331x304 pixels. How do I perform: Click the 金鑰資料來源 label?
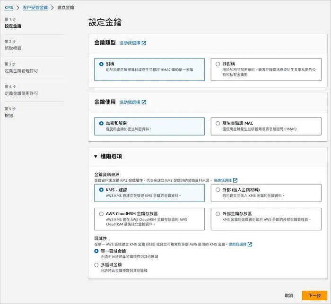click(x=107, y=175)
